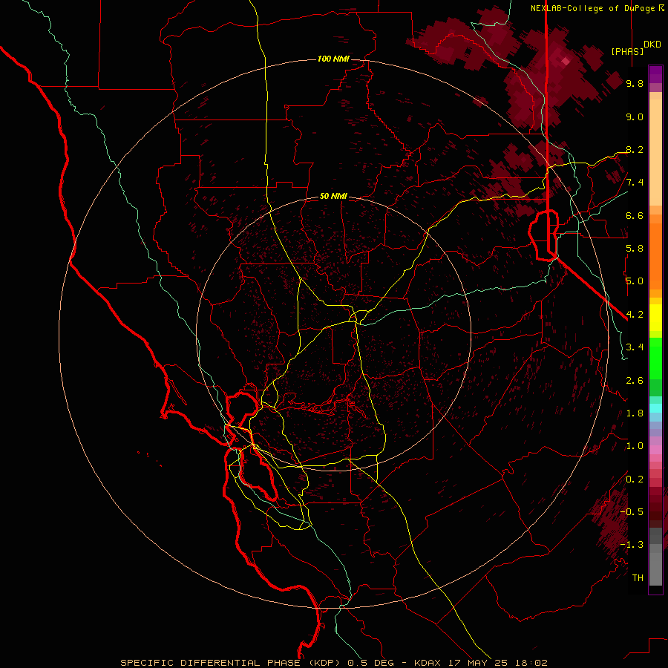This screenshot has width=668, height=668.
Task: Click the 2.6 legend value
Action: (635, 380)
